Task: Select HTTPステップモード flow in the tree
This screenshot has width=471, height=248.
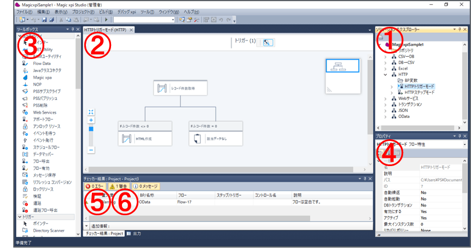Action: (x=420, y=92)
